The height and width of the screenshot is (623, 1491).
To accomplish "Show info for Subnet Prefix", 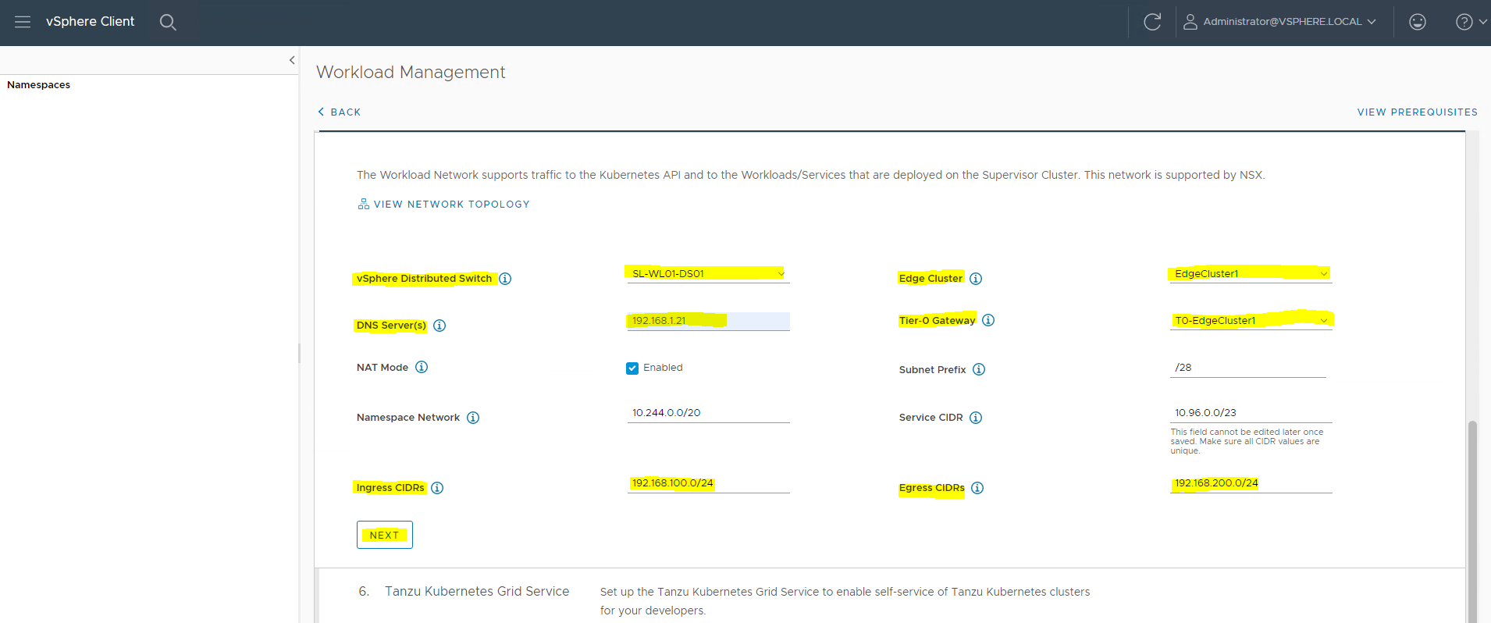I will [x=979, y=369].
